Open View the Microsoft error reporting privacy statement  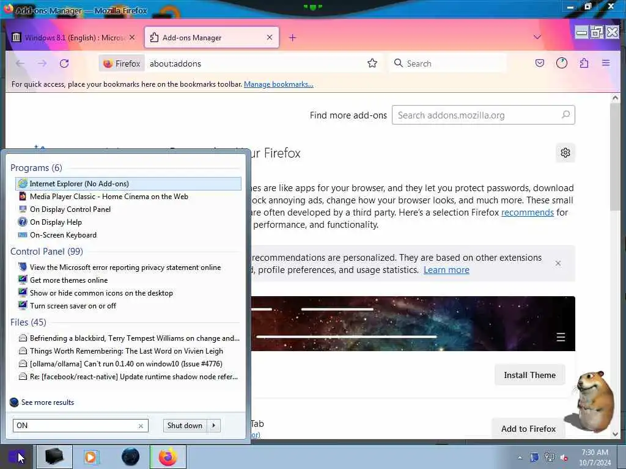128,267
